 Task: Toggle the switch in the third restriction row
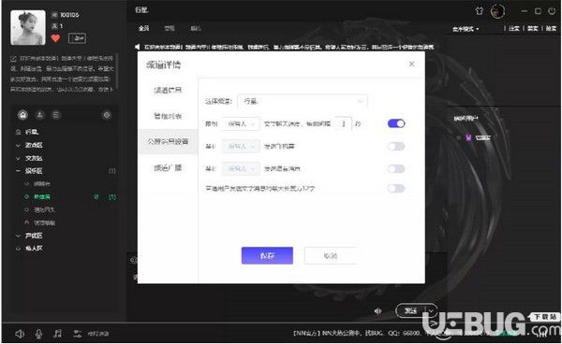(x=396, y=168)
